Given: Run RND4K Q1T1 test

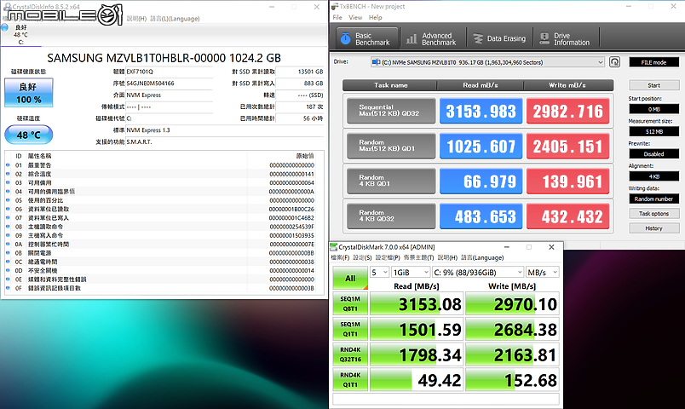Looking at the screenshot, I should click(350, 380).
